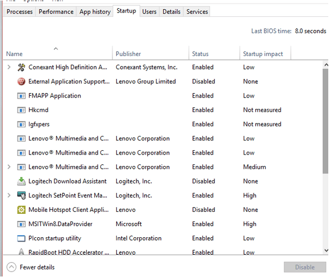The image size is (331, 277).
Task: Collapse view with Fewer details arrow
Action: pos(11,267)
